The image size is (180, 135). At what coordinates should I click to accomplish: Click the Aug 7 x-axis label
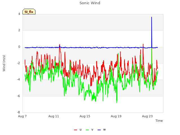coord(22,116)
